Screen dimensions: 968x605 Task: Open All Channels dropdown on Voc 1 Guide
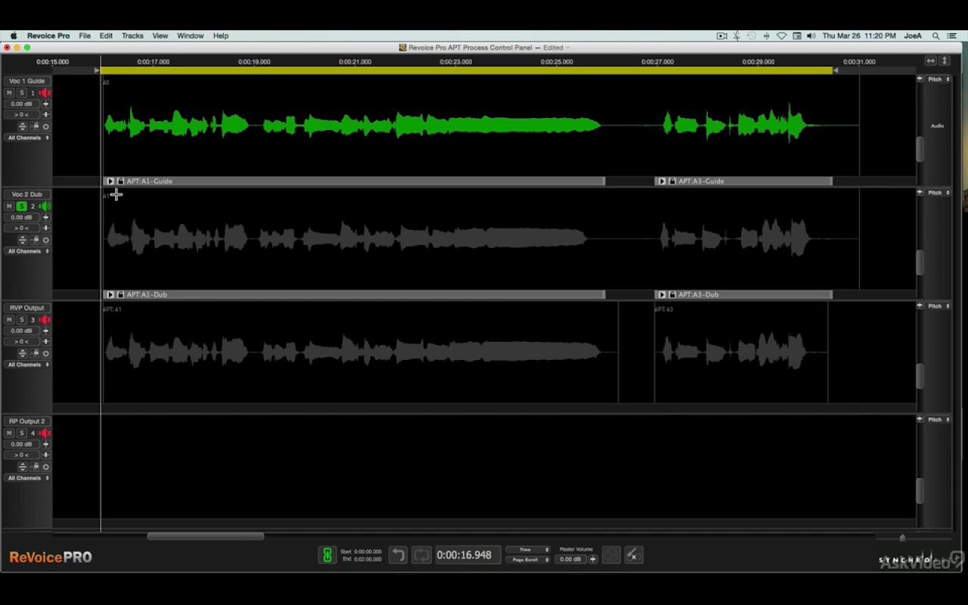pyautogui.click(x=27, y=138)
